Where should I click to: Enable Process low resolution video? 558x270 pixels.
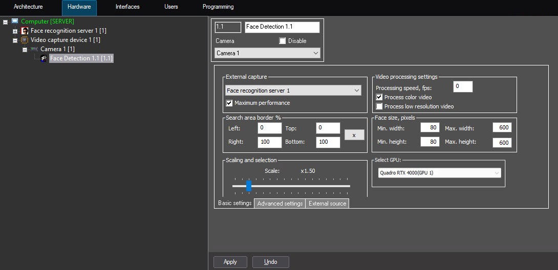379,106
